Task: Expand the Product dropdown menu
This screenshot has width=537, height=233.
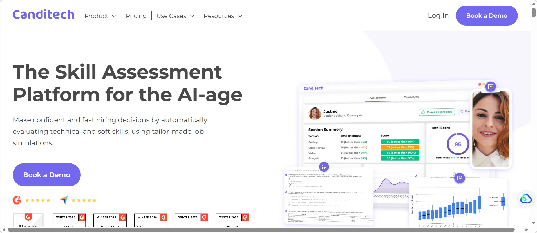Action: [100, 16]
